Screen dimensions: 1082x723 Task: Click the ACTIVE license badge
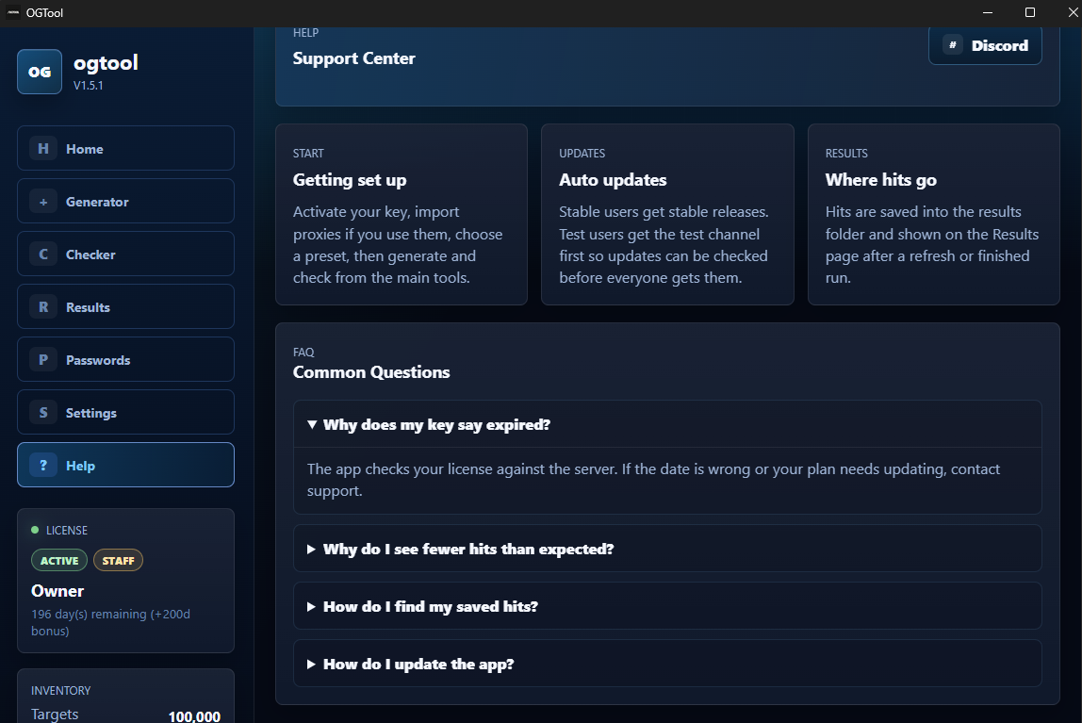point(59,560)
